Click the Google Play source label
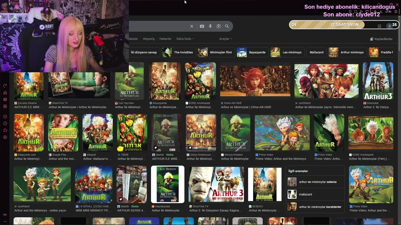Image resolution: width=401 pixels, height=225 pixels. point(57,155)
